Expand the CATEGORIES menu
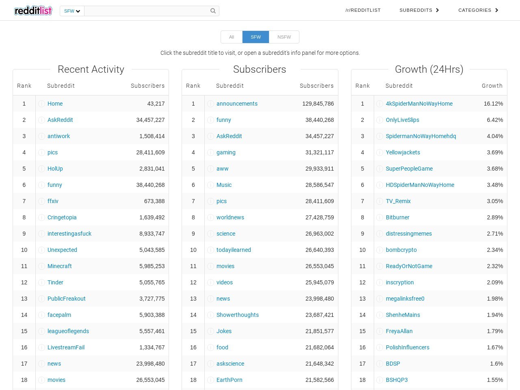520x390 pixels. tap(478, 10)
